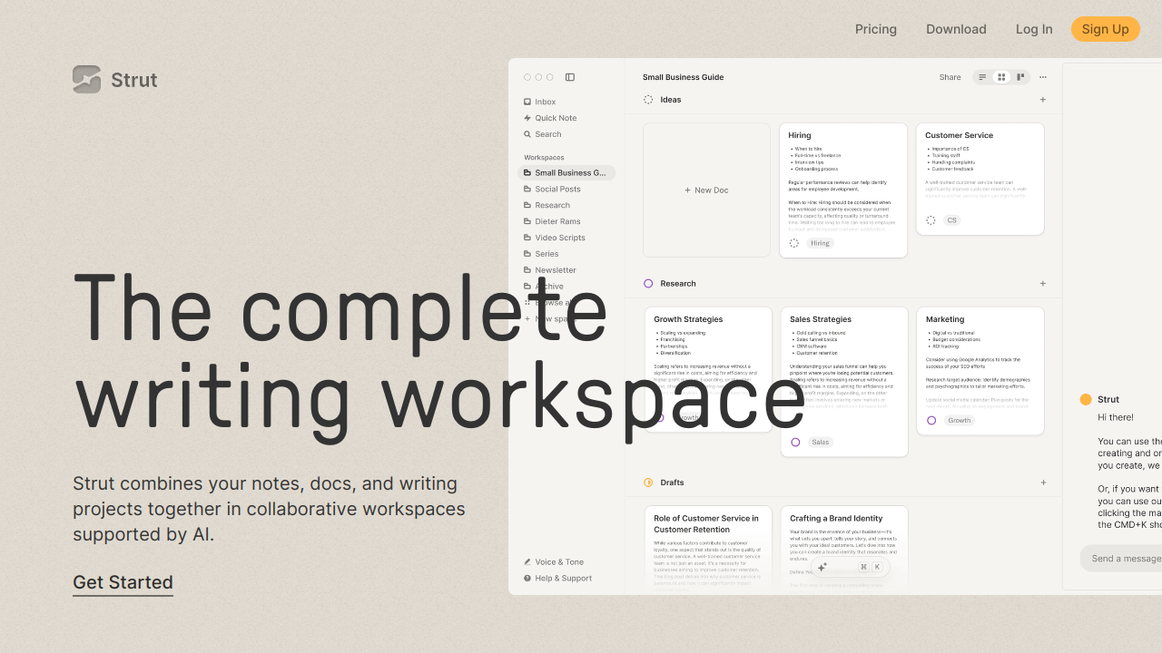The height and width of the screenshot is (653, 1162).
Task: Open Role of Customer Service draft
Action: (x=708, y=550)
